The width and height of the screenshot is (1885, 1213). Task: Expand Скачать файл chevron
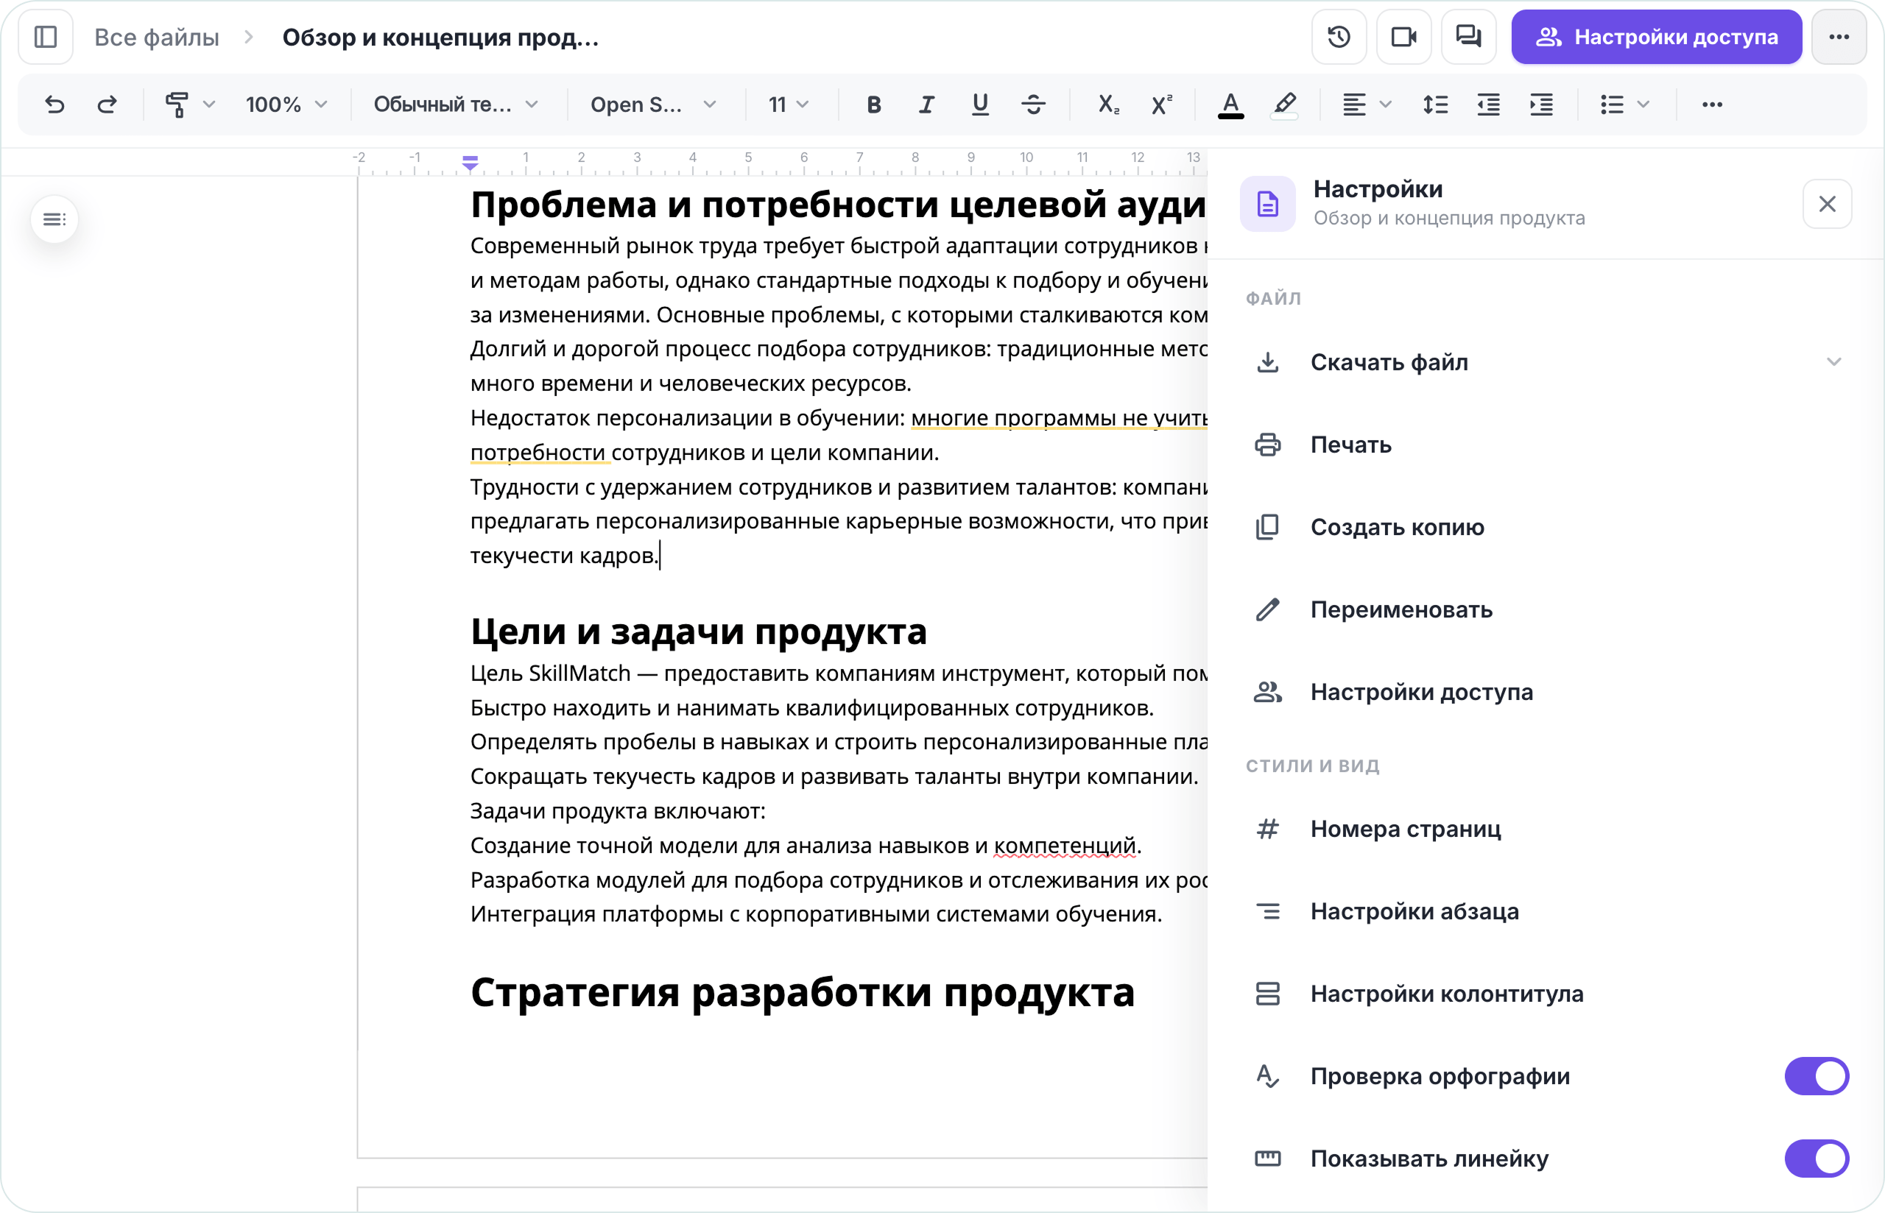(x=1833, y=362)
